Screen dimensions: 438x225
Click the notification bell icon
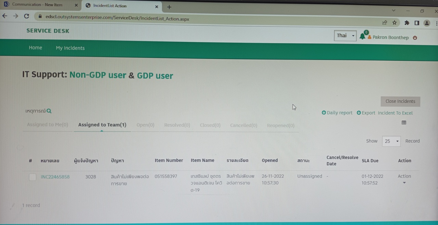[x=362, y=37]
